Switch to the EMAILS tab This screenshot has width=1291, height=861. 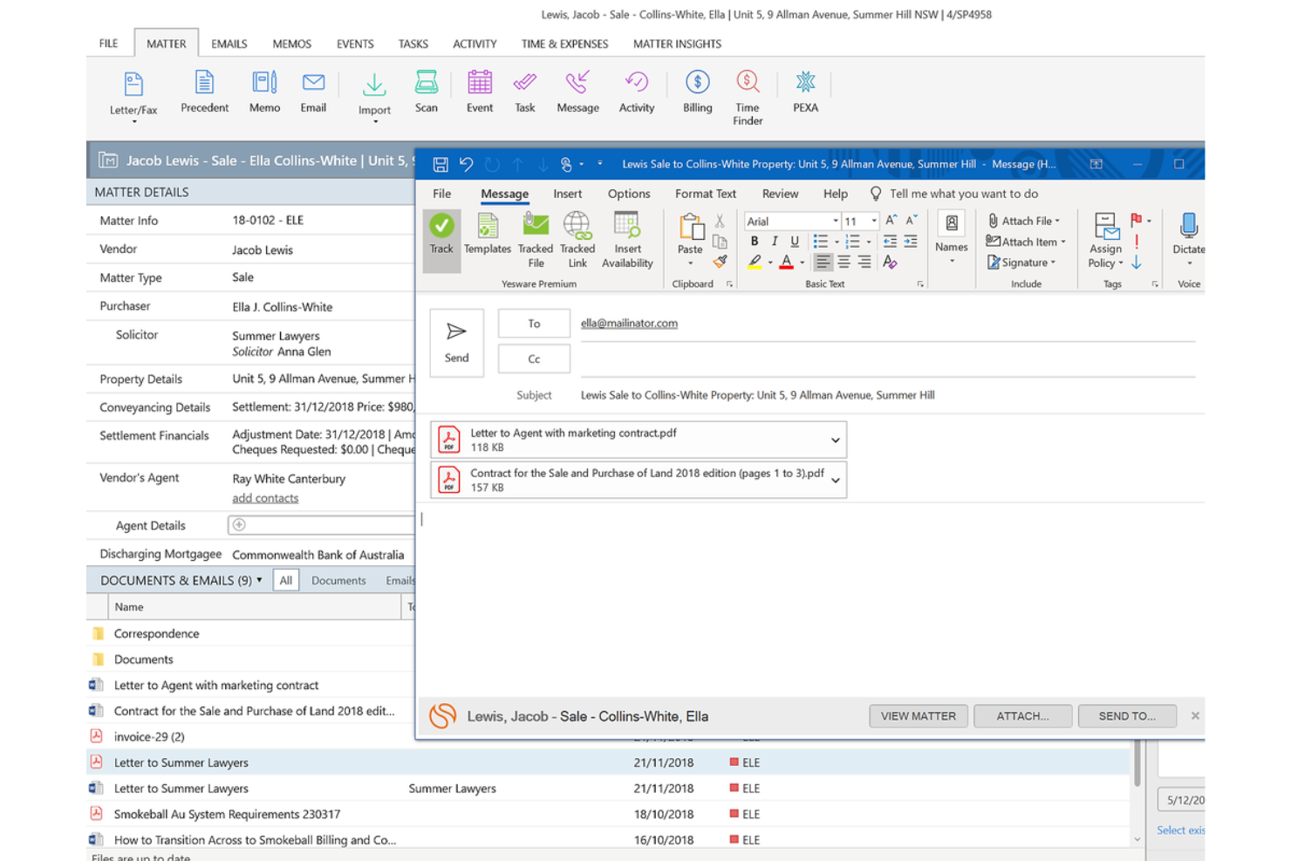click(229, 44)
